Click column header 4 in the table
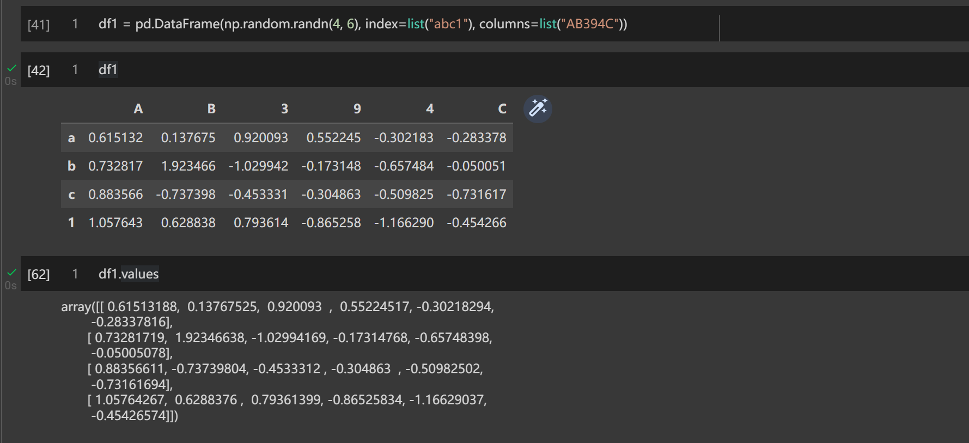The height and width of the screenshot is (443, 969). [x=430, y=109]
